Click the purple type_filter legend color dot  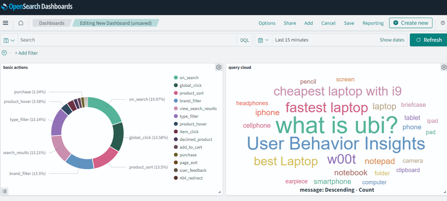[176, 116]
